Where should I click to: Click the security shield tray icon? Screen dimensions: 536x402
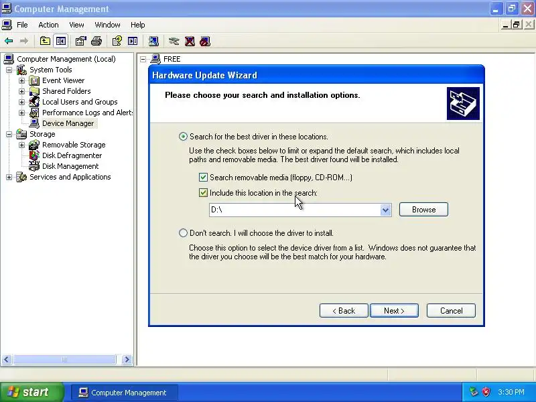(x=486, y=392)
